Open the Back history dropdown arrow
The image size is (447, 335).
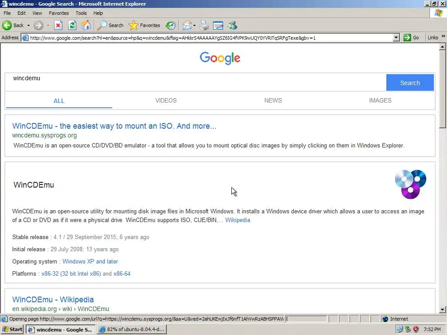28,25
